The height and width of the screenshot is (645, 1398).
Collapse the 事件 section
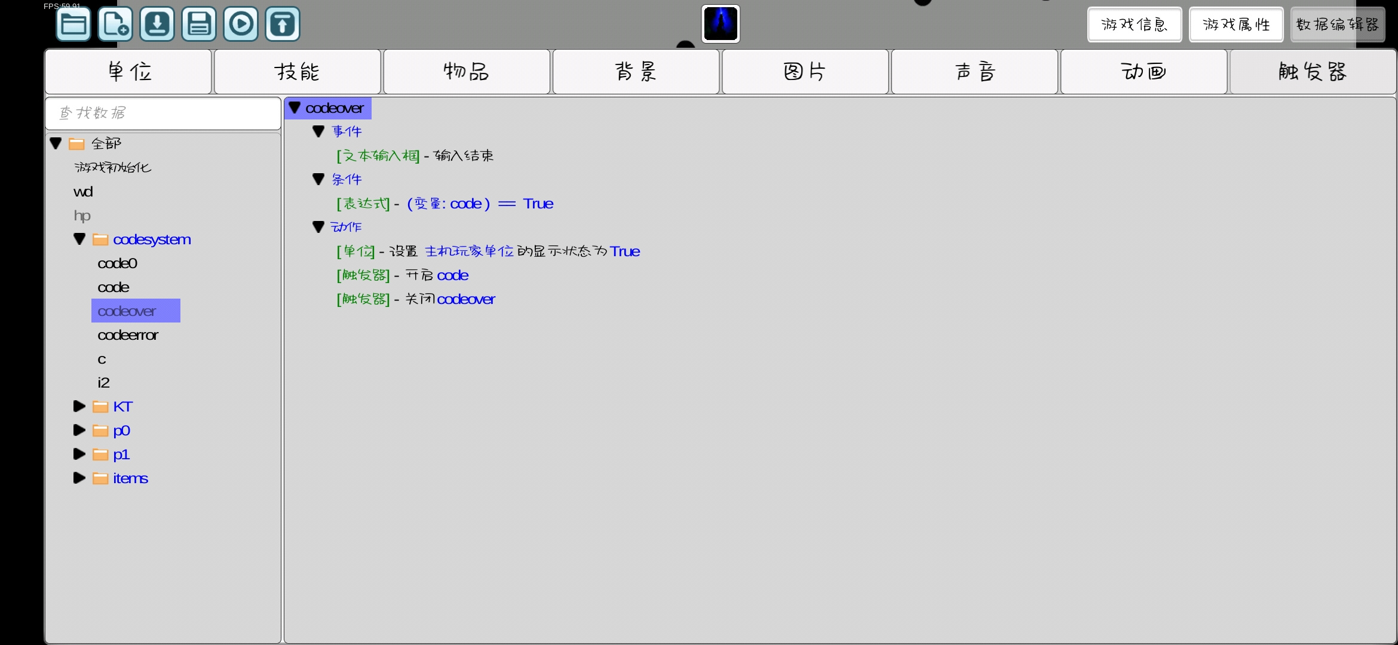pyautogui.click(x=318, y=131)
